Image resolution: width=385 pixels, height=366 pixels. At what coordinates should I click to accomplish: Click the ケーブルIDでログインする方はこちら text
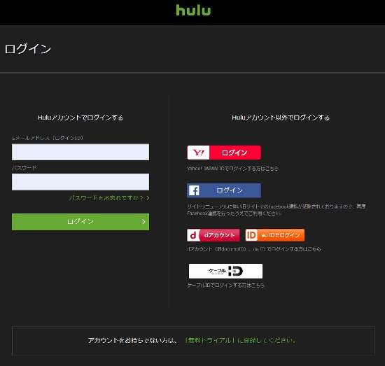(x=225, y=286)
